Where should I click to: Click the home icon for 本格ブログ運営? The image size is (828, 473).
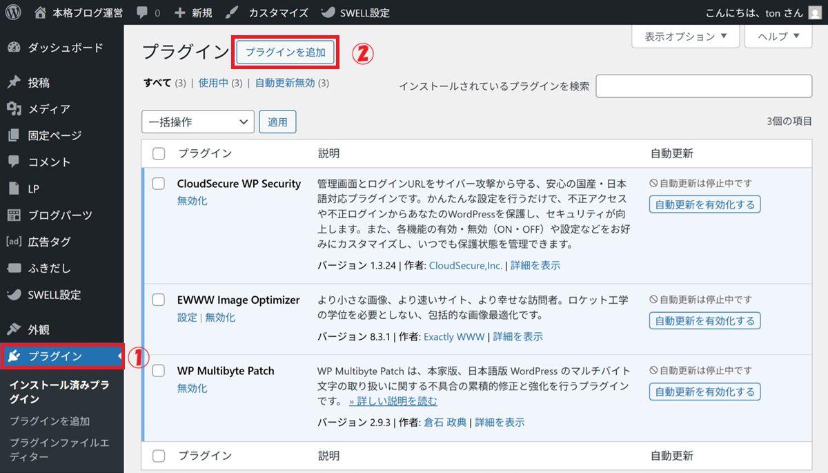[41, 12]
